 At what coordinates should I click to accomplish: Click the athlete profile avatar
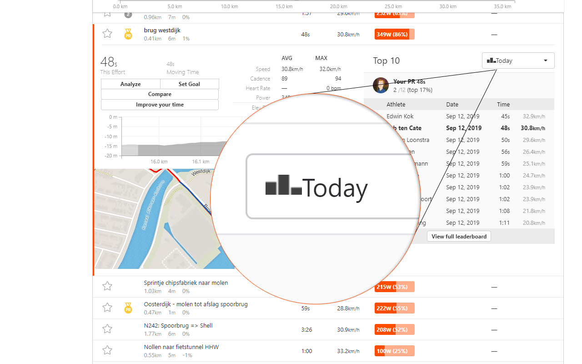click(x=380, y=85)
